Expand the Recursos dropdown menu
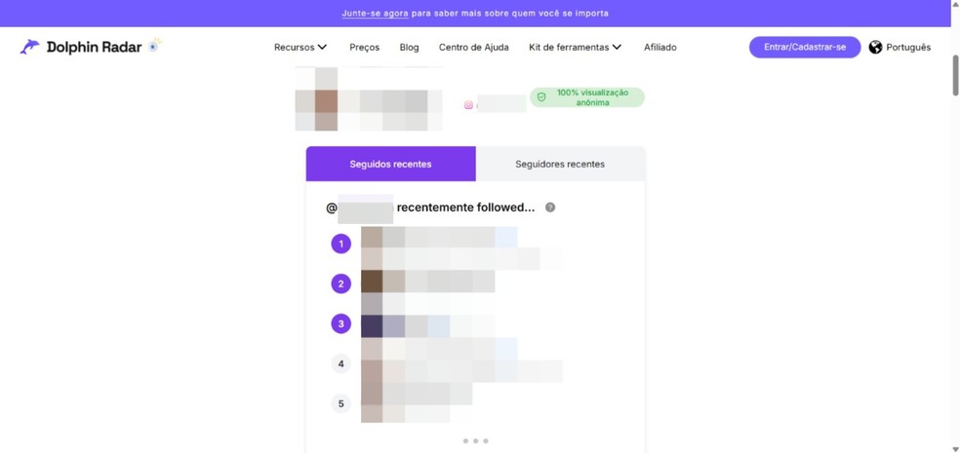This screenshot has width=960, height=453. [x=300, y=47]
